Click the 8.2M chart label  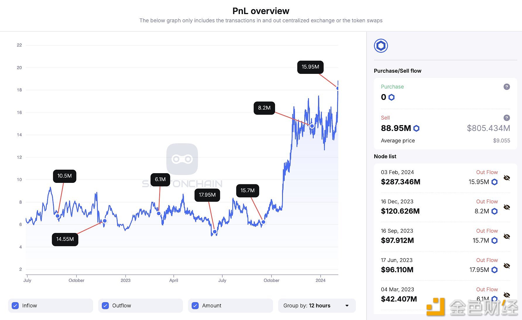click(x=264, y=108)
